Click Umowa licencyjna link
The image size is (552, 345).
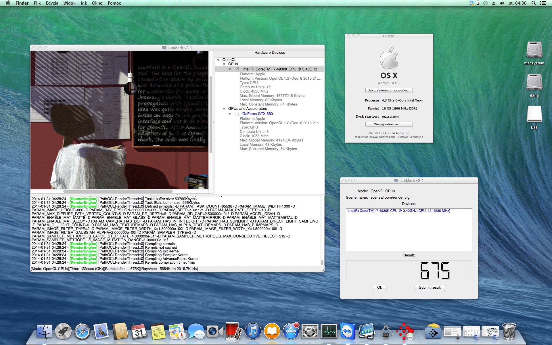[411, 137]
